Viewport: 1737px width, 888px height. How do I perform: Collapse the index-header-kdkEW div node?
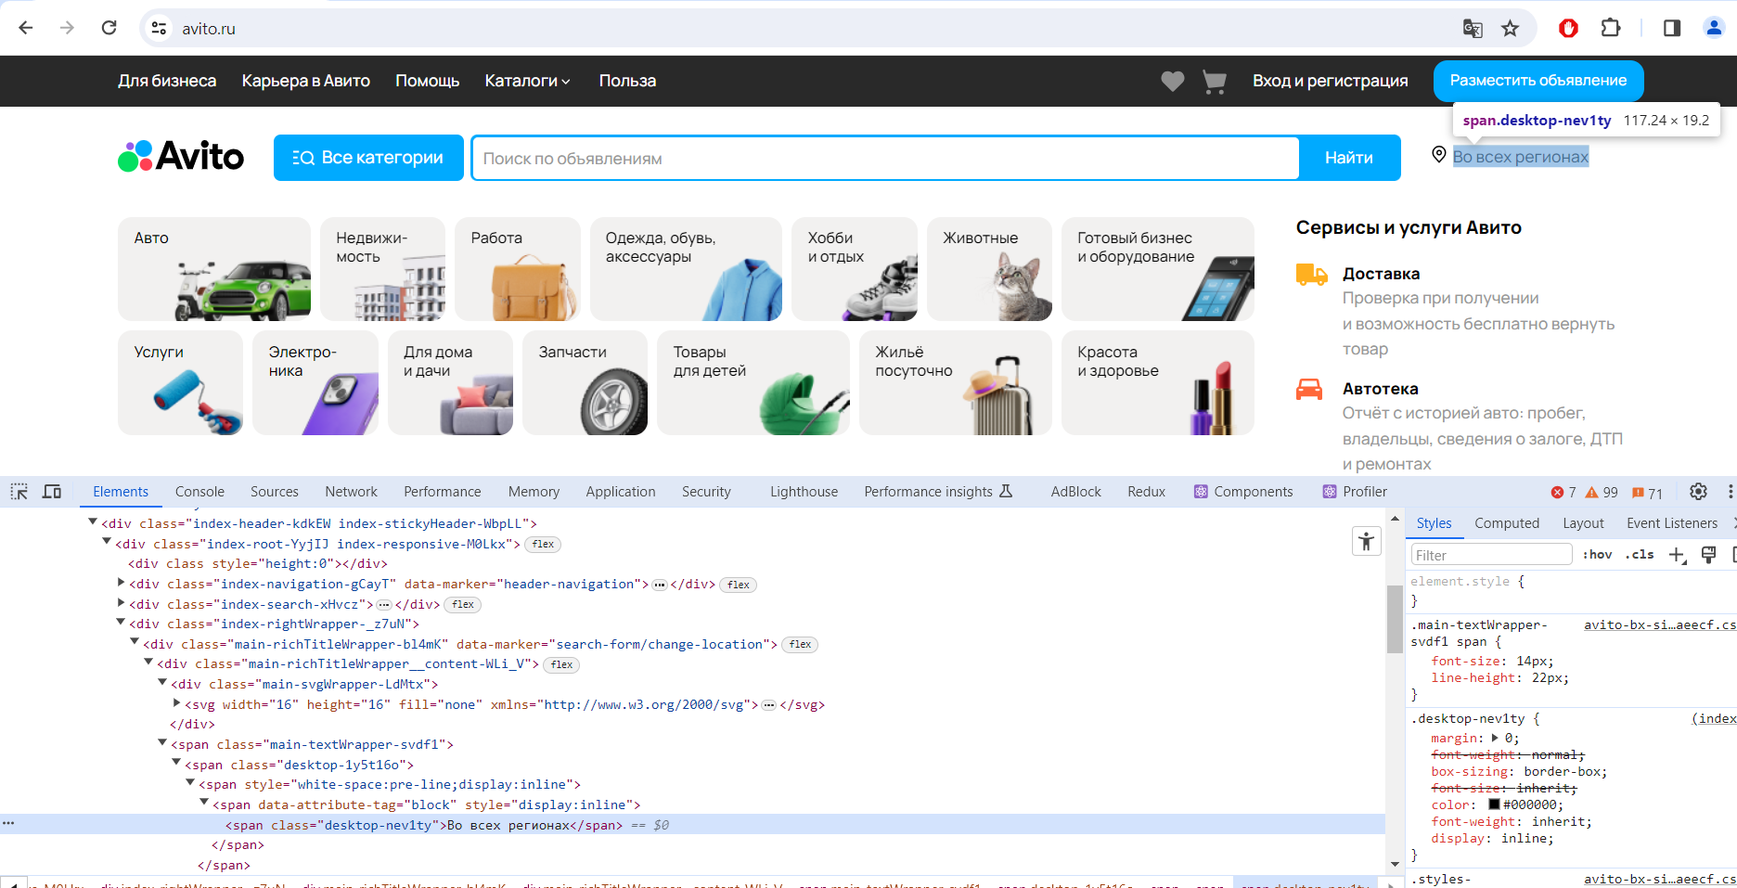point(93,522)
